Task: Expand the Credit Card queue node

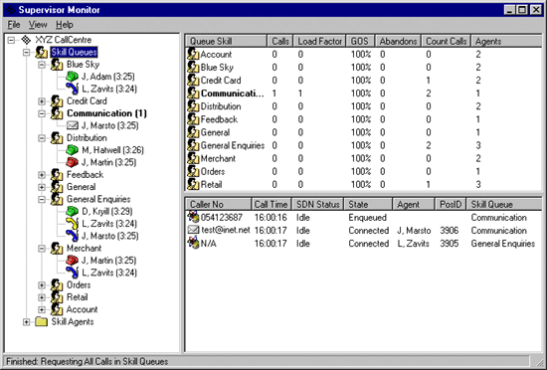Action: (x=42, y=101)
